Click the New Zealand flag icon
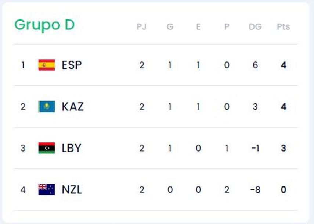This screenshot has width=314, height=224. [47, 190]
